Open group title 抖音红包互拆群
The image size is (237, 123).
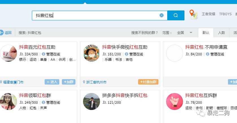(x=201, y=95)
